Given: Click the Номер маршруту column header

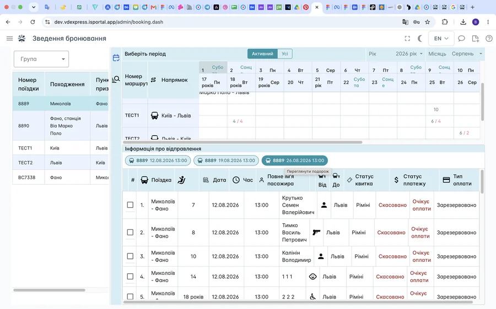Looking at the screenshot, I should [135, 80].
